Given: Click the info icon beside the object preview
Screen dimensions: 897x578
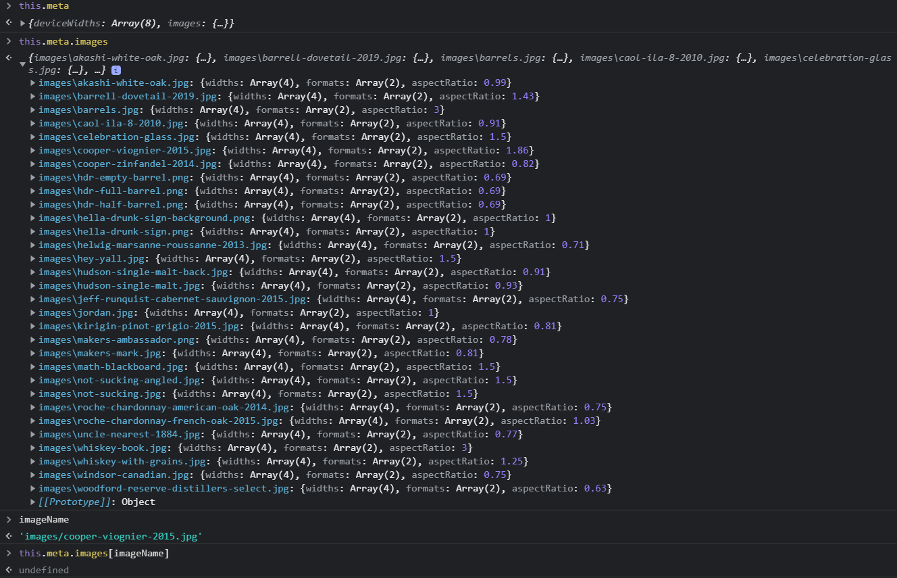Looking at the screenshot, I should pyautogui.click(x=116, y=70).
